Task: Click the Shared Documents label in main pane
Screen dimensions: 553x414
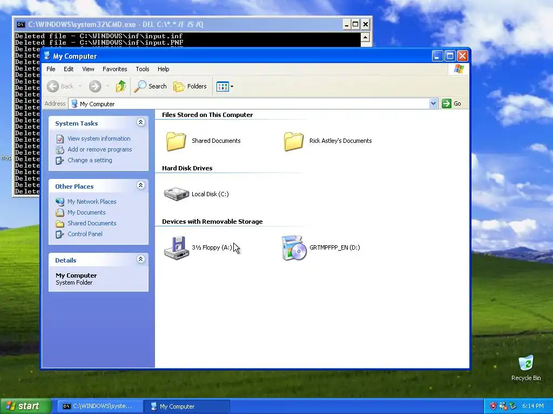Action: (x=216, y=141)
